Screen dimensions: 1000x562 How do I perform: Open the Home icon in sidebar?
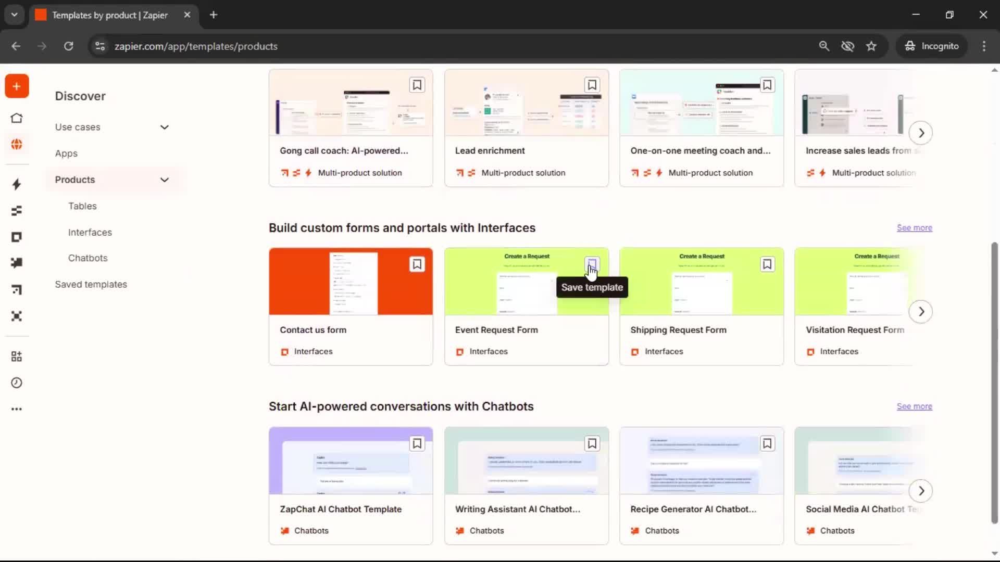coord(17,118)
